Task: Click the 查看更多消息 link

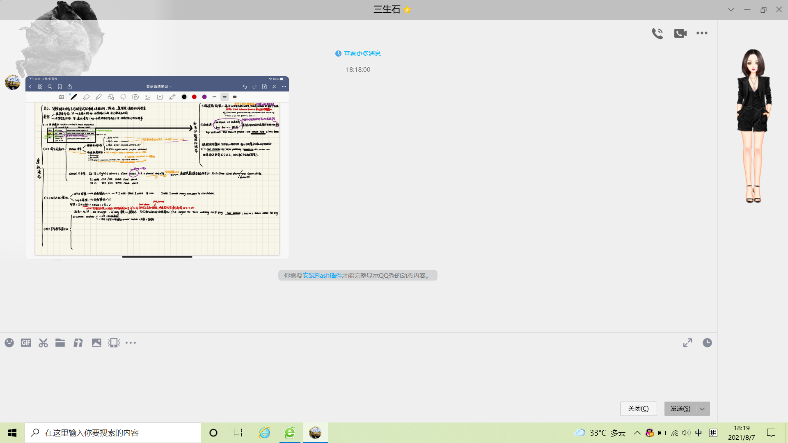Action: click(362, 54)
